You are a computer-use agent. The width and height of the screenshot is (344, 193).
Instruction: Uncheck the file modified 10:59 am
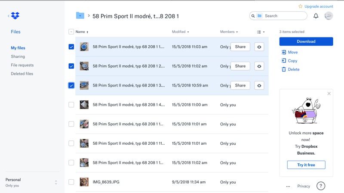point(71,85)
